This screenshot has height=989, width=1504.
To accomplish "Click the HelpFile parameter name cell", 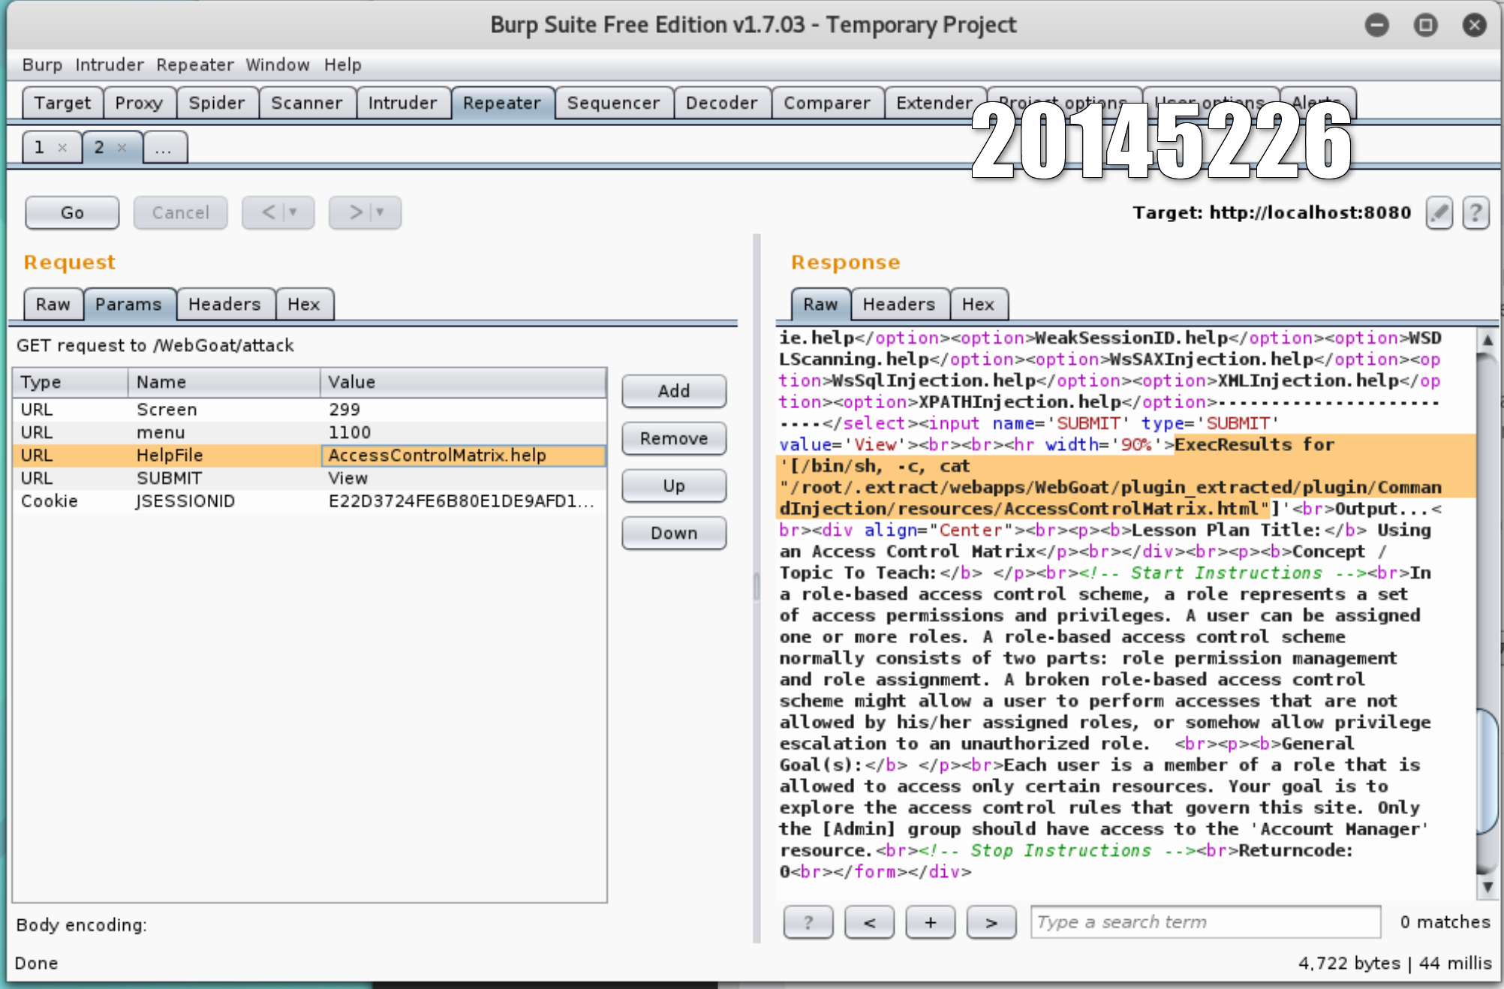I will 224,455.
